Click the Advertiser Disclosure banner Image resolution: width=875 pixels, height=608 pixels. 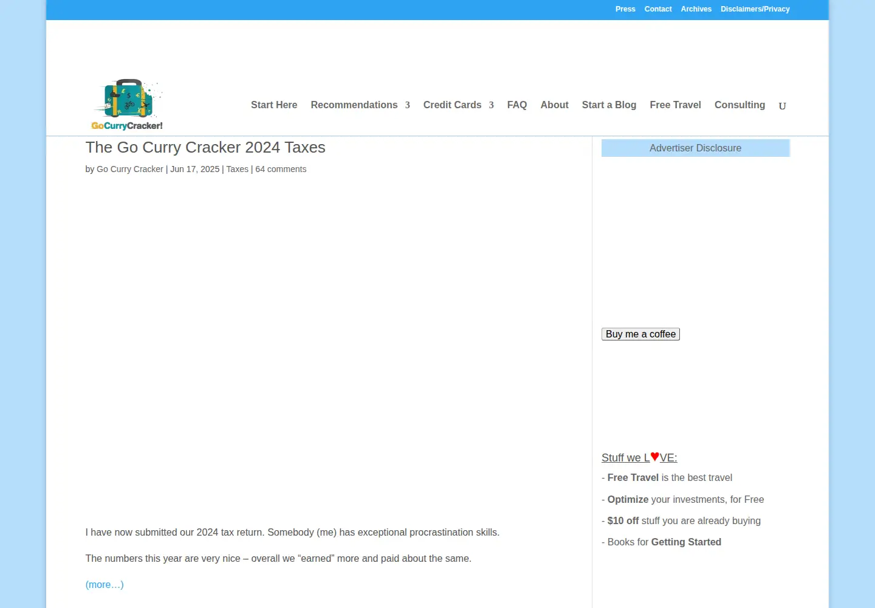[x=696, y=148]
